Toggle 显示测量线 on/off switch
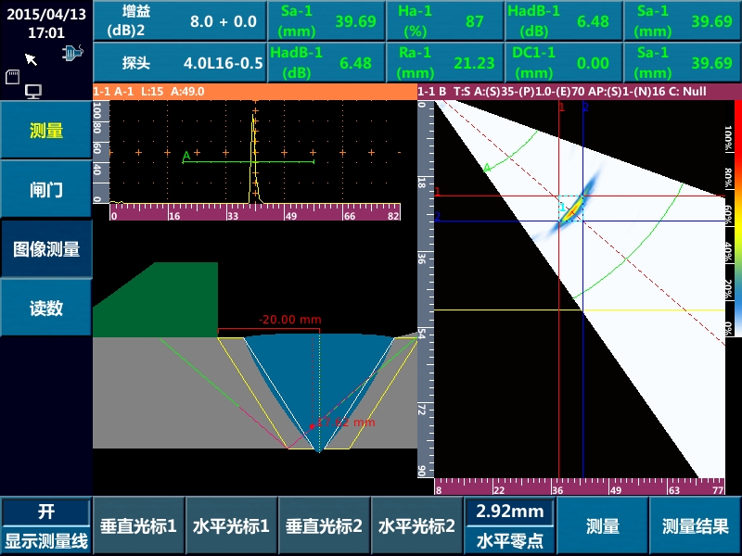Viewport: 742px width, 556px height. click(x=45, y=525)
